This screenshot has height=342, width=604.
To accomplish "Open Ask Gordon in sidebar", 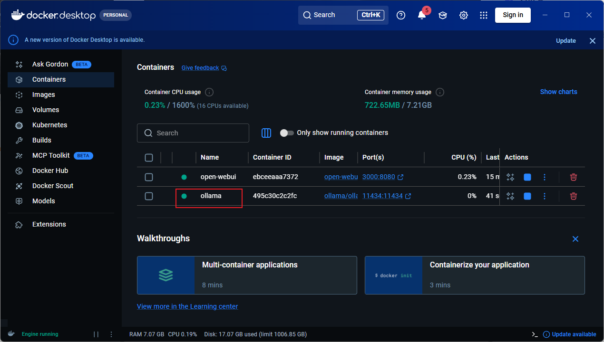I will (61, 64).
